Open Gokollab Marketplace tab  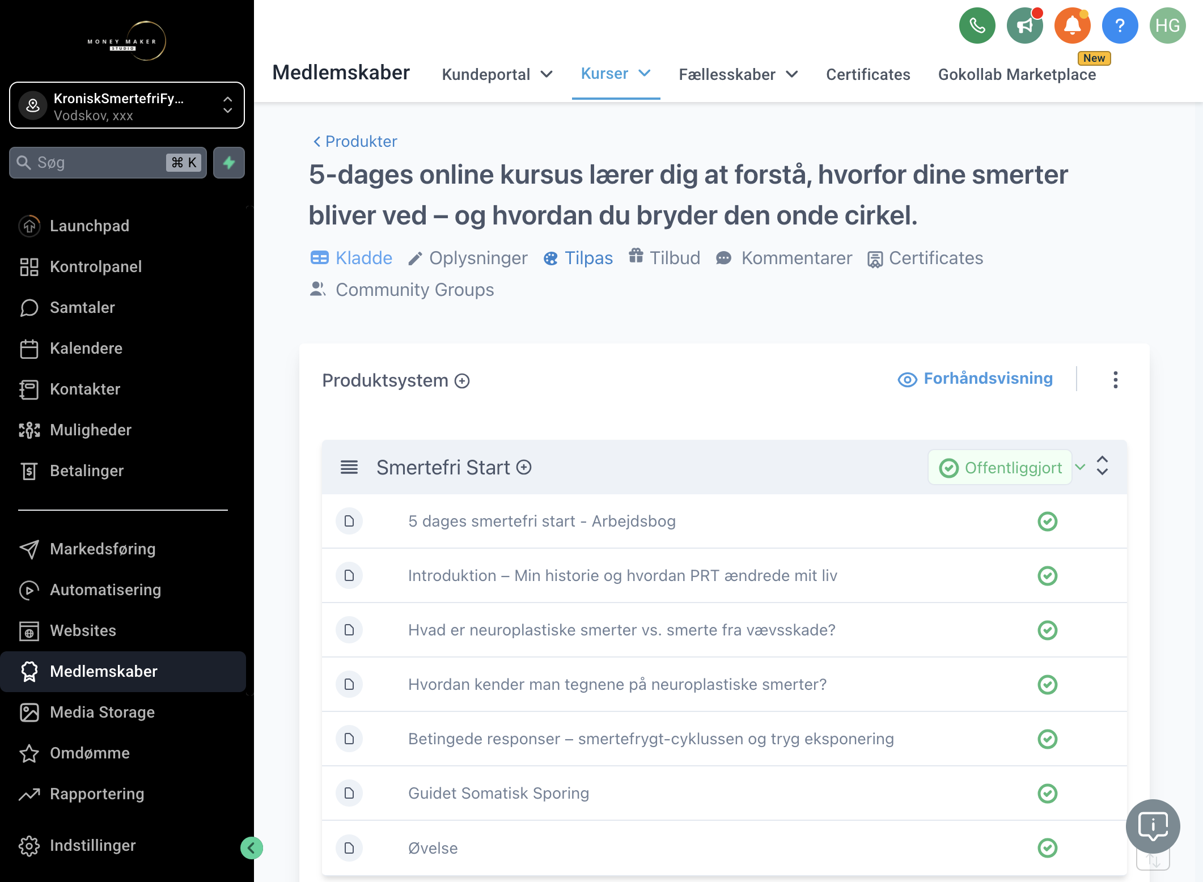1016,74
